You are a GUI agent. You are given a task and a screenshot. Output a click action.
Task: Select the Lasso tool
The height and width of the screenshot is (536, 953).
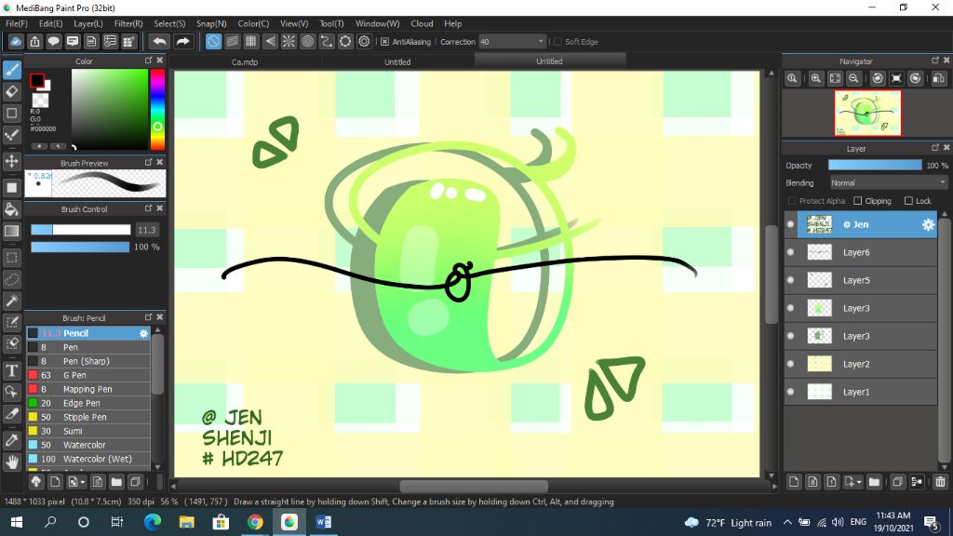point(11,279)
